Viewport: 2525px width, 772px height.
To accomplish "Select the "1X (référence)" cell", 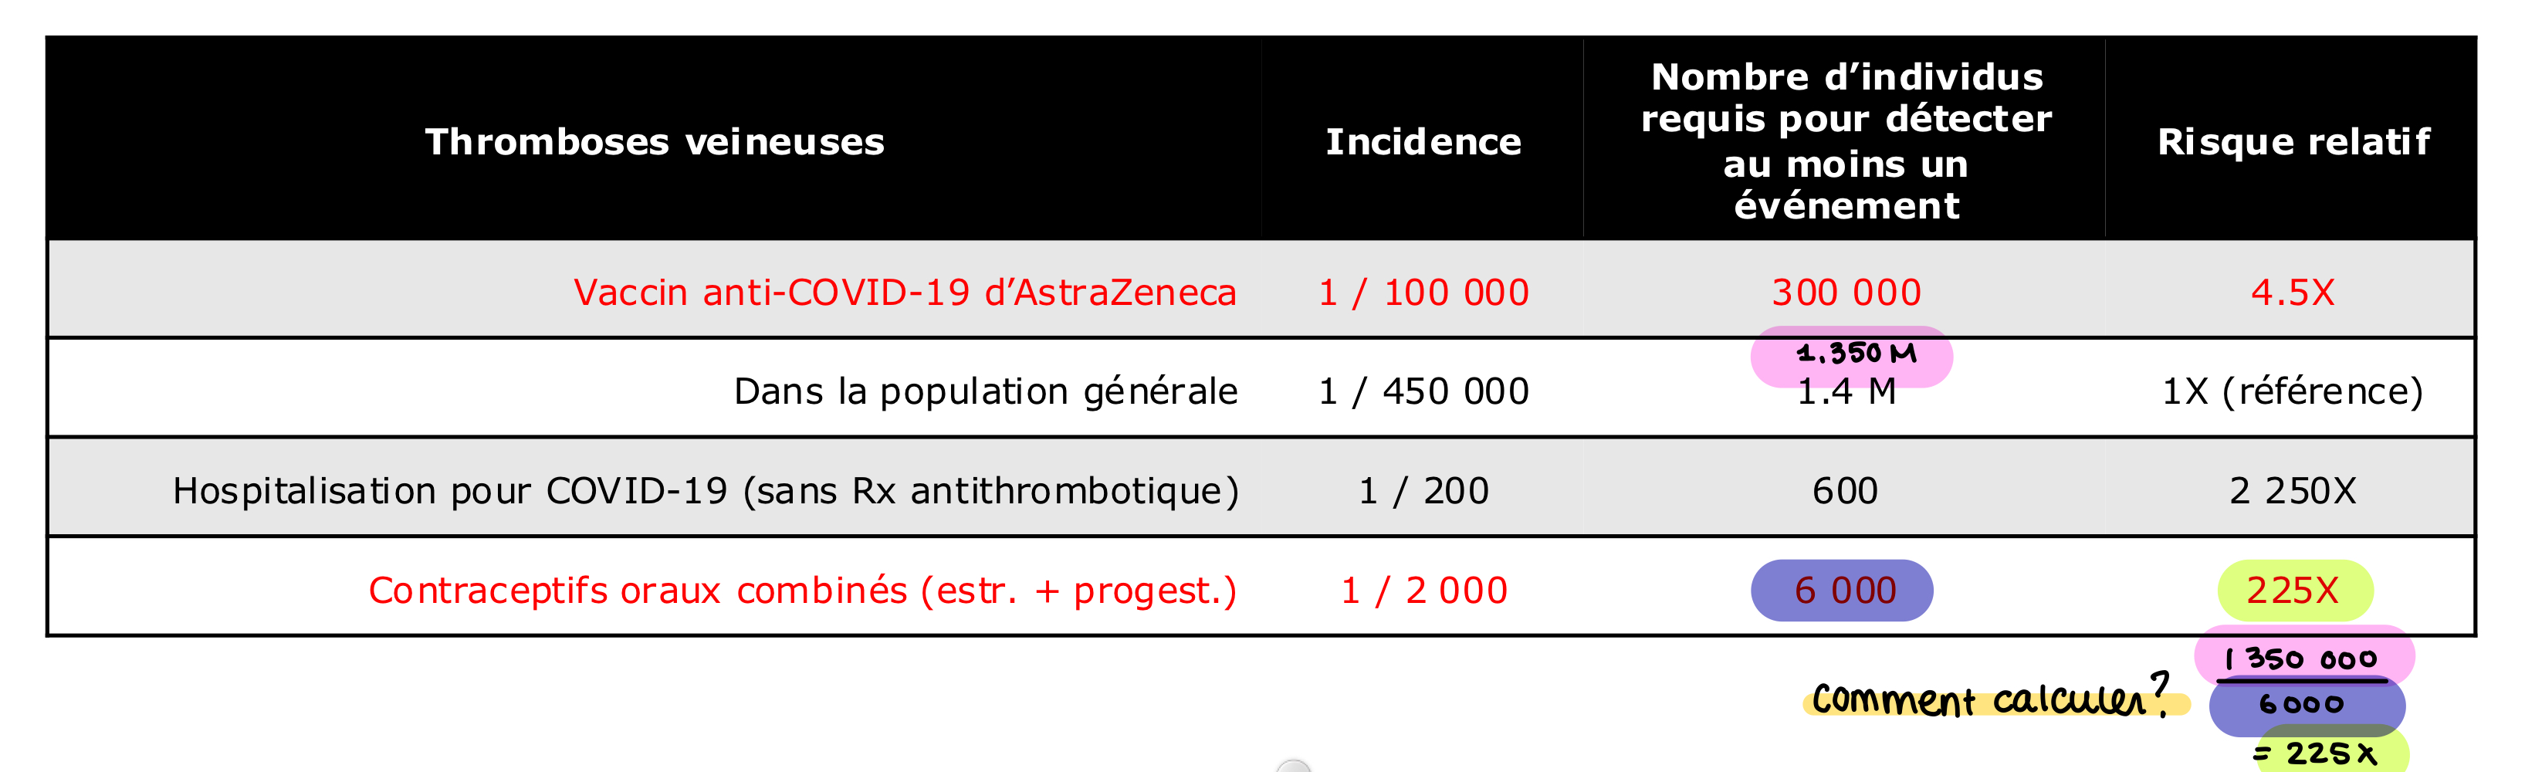I will tap(2293, 391).
